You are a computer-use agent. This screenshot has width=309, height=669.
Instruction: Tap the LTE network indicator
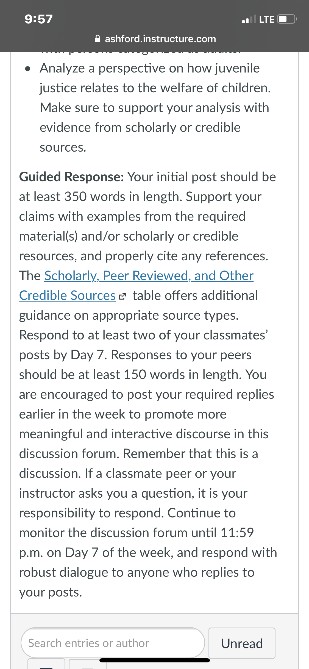tap(267, 19)
